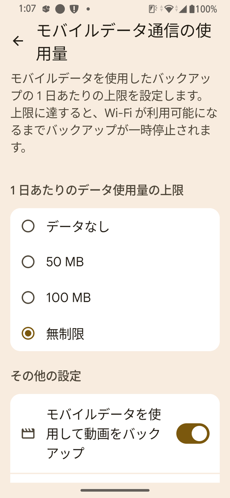Tap the round gray notification icon
Viewport: 230px width, 498px height.
[x=61, y=9]
